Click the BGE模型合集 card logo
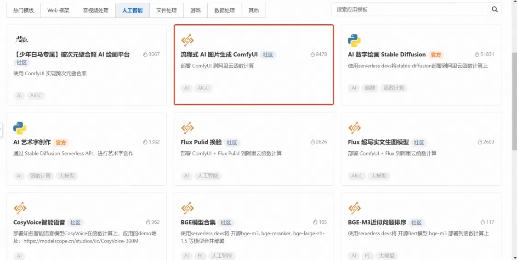Viewport: 517px width, 260px height. (x=187, y=208)
